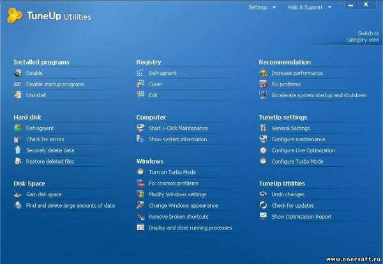Open the Settings dropdown menu
This screenshot has width=383, height=264.
(x=262, y=7)
